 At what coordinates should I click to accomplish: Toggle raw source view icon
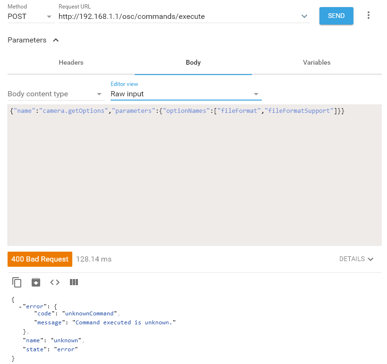(x=55, y=282)
